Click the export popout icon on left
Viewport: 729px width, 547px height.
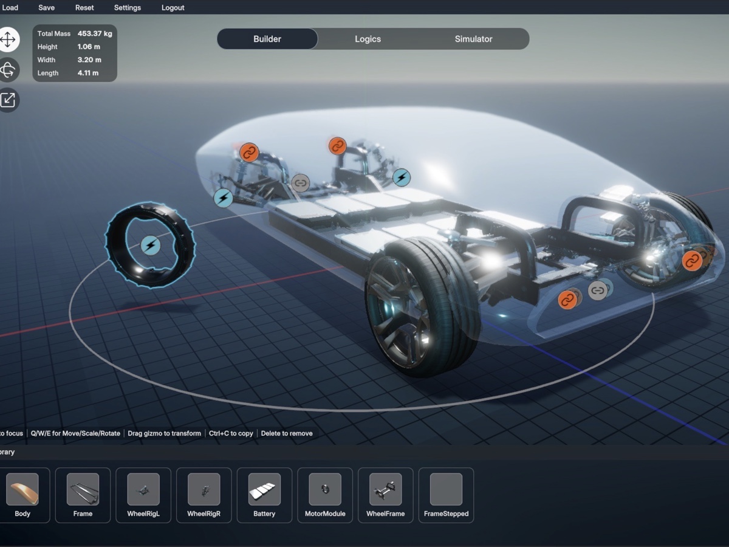8,100
